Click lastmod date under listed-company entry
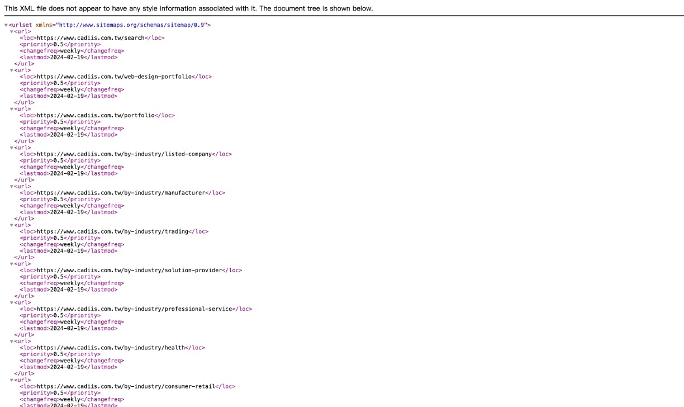The width and height of the screenshot is (684, 407). pyautogui.click(x=67, y=173)
